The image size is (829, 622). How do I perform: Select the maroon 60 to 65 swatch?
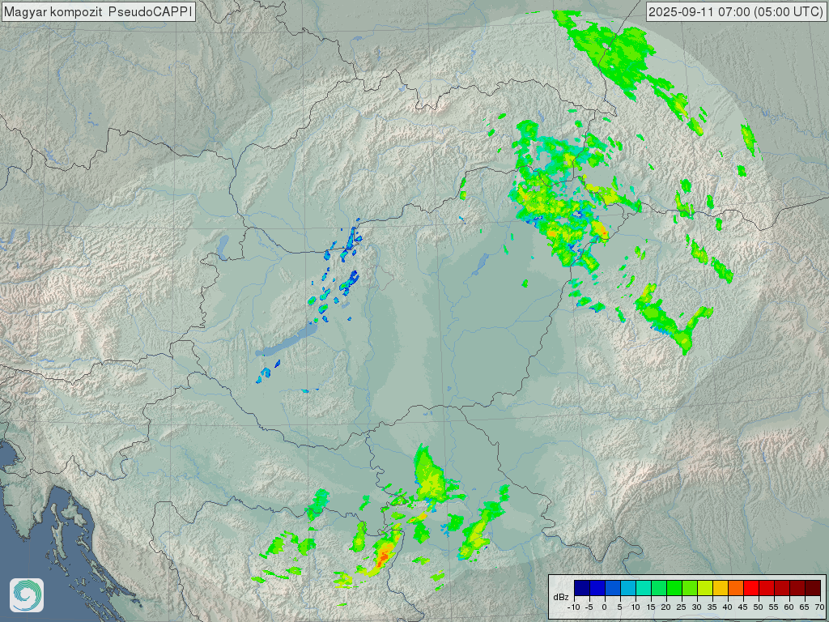[x=797, y=588]
